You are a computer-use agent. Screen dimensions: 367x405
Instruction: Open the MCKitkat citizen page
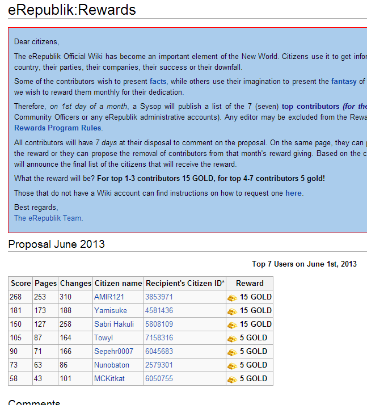pyautogui.click(x=109, y=379)
